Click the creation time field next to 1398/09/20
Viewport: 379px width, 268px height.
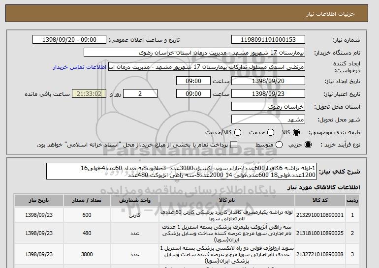point(193,81)
